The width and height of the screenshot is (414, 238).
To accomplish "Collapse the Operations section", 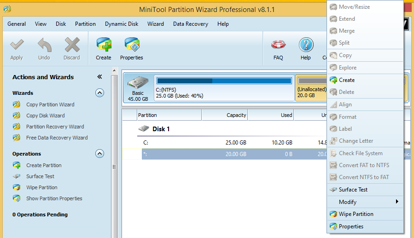I will tap(99, 154).
